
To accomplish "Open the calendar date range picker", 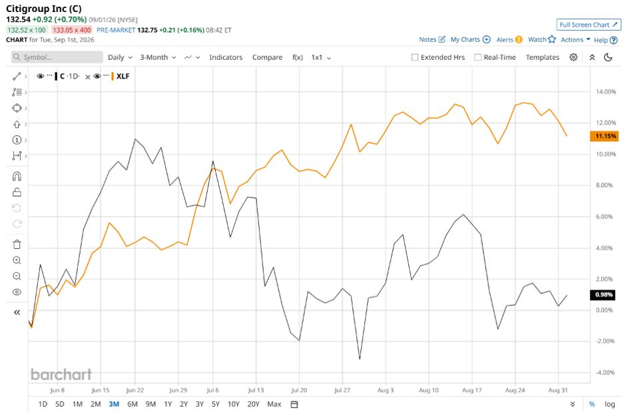I will [x=294, y=404].
